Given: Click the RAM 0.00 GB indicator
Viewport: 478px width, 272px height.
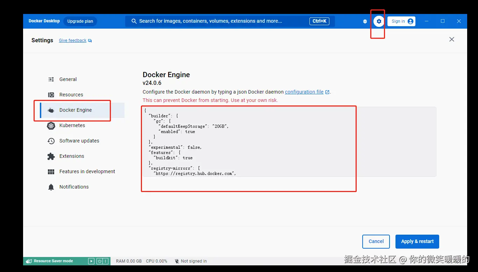Looking at the screenshot, I should coord(129,261).
